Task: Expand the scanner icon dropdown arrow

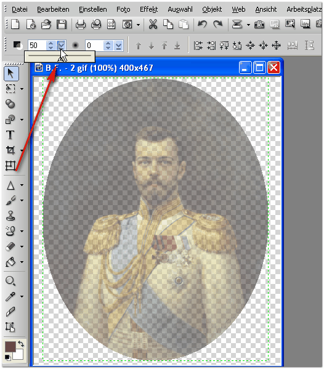Action: (x=248, y=25)
